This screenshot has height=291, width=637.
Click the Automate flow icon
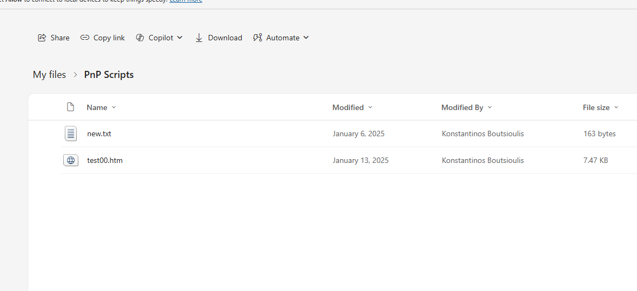[258, 38]
